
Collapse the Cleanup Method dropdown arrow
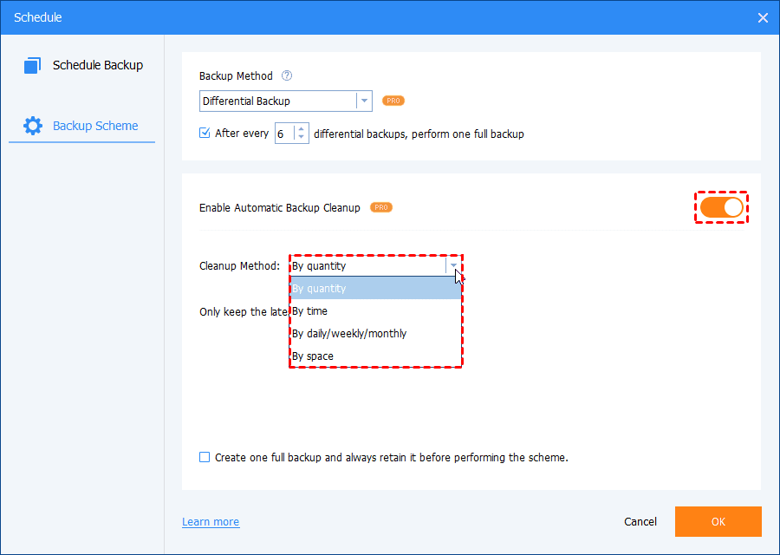pos(453,266)
